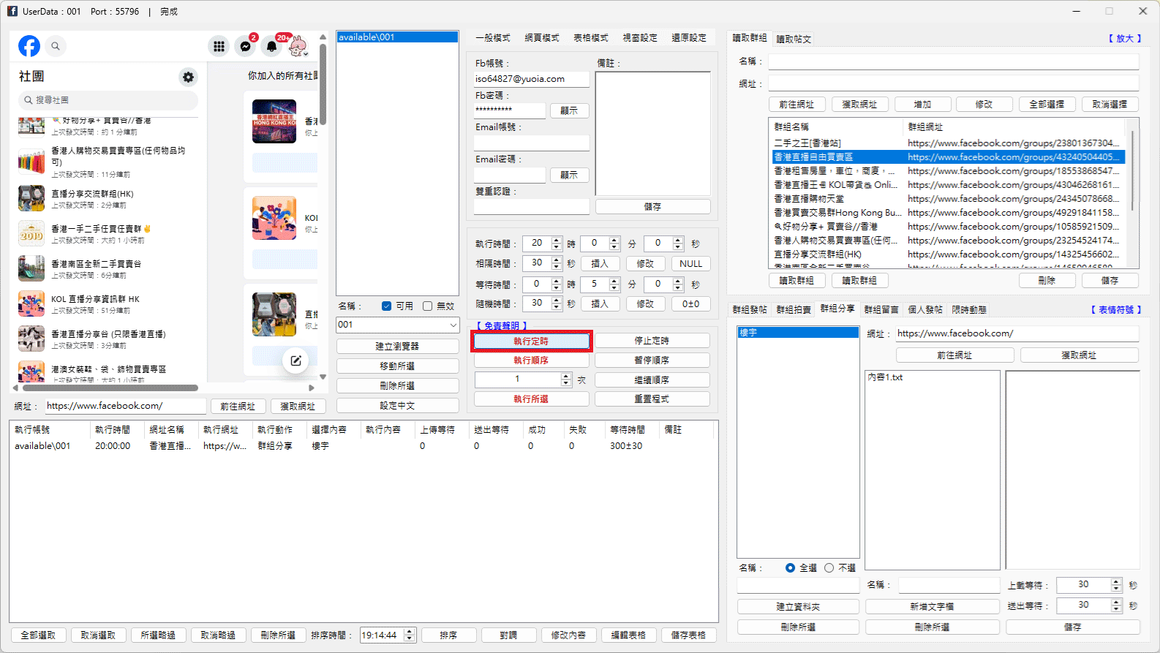Viewport: 1160px width, 653px height.
Task: Select 香港直播購物天堂 row in group list
Action: click(x=948, y=199)
